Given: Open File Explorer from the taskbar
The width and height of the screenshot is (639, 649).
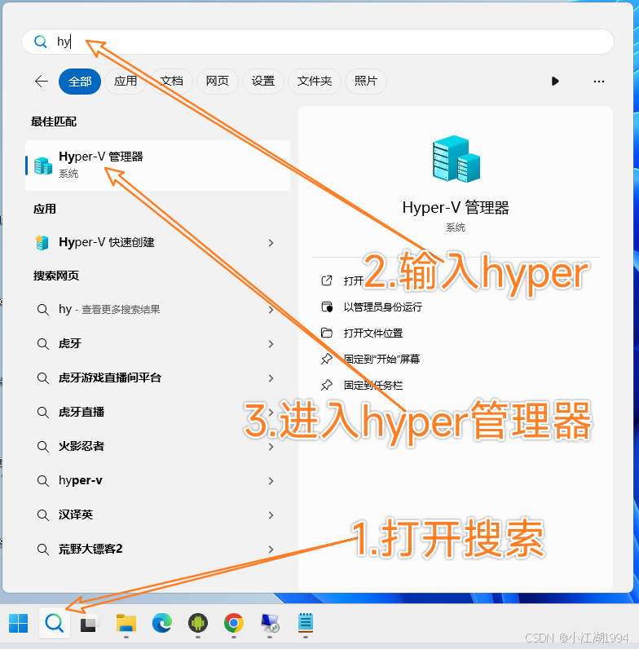Looking at the screenshot, I should [x=126, y=623].
